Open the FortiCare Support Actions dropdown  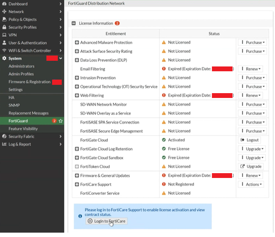pyautogui.click(x=250, y=185)
